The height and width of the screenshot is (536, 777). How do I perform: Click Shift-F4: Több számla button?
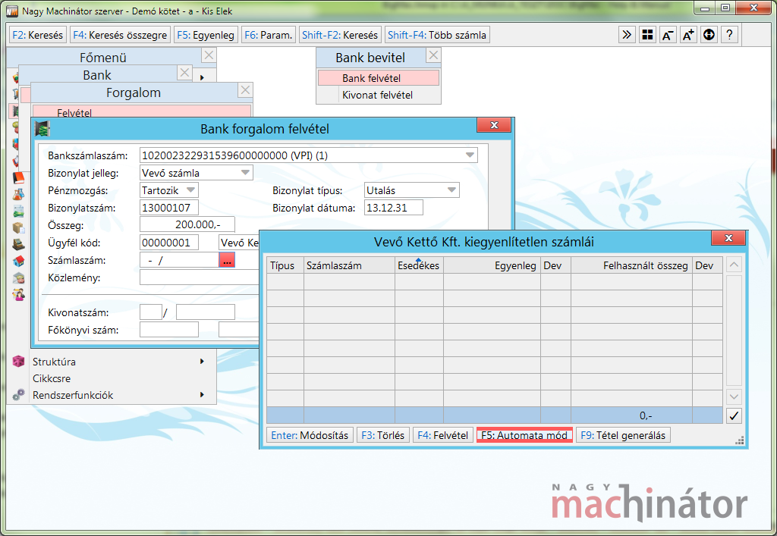(x=437, y=35)
